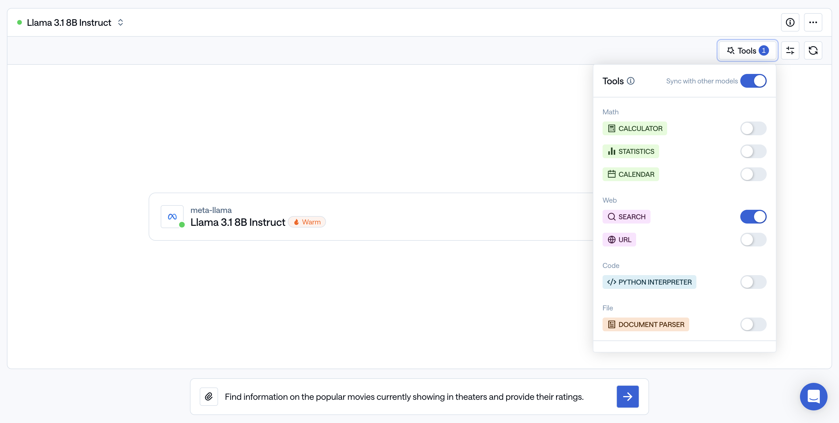This screenshot has width=839, height=423.
Task: Enable the Python Interpreter toggle
Action: pos(753,282)
